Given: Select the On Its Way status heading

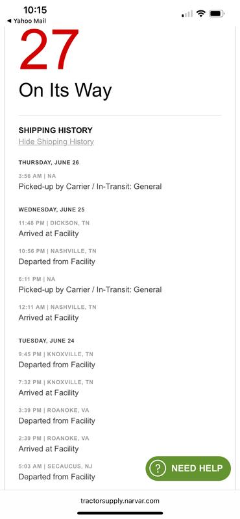Looking at the screenshot, I should (66, 90).
